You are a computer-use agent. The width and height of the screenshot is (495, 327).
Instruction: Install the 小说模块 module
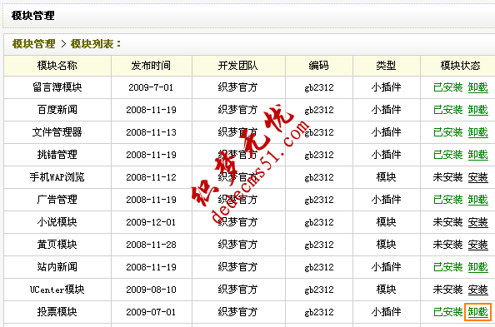click(477, 222)
